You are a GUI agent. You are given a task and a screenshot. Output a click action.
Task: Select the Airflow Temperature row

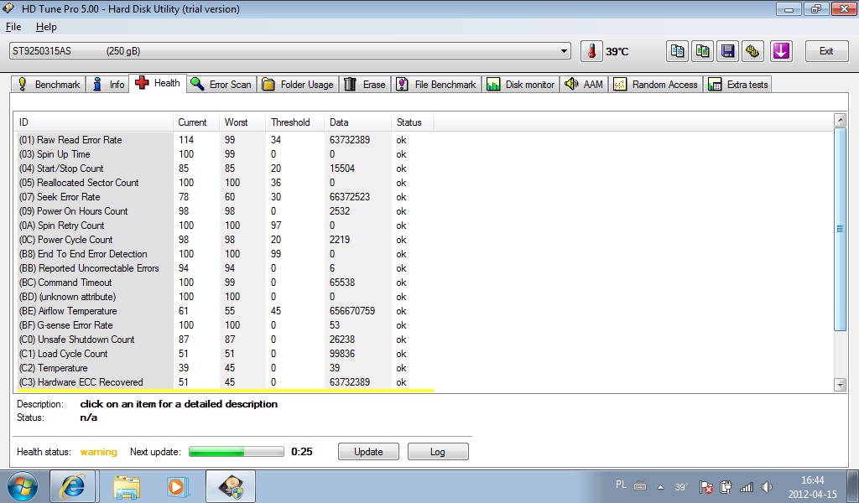click(x=225, y=311)
